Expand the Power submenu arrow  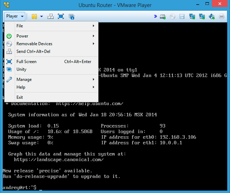click(x=94, y=36)
